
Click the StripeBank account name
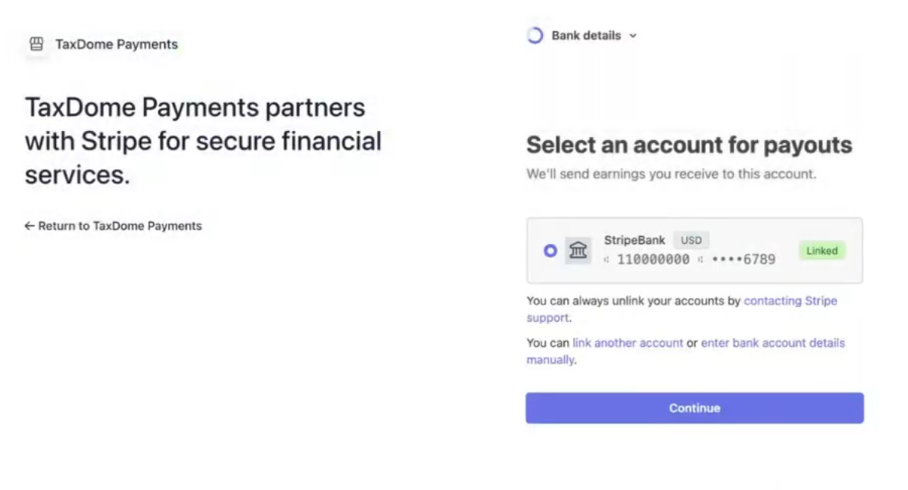[x=635, y=240]
